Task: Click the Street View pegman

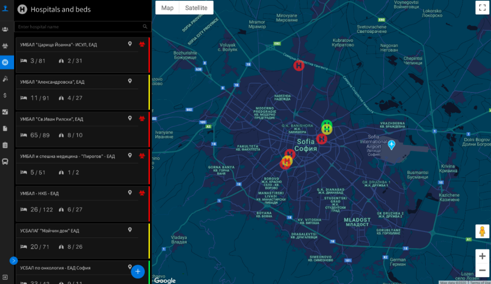Action: coord(482,231)
